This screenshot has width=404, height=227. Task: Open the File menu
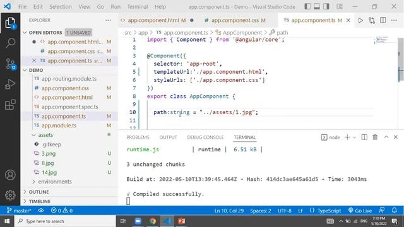23,7
